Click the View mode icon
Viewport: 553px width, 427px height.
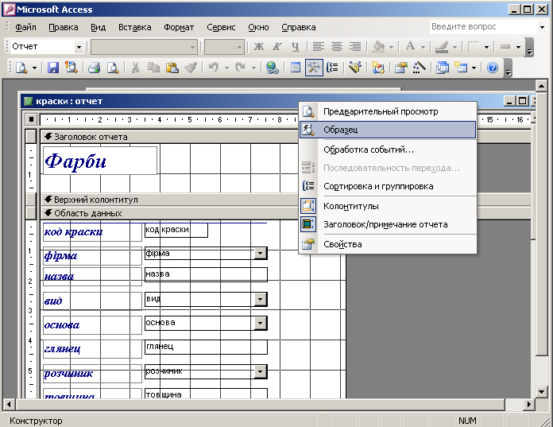pyautogui.click(x=21, y=68)
